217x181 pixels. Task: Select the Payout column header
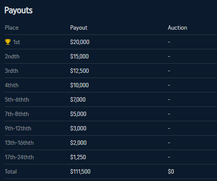(x=79, y=28)
